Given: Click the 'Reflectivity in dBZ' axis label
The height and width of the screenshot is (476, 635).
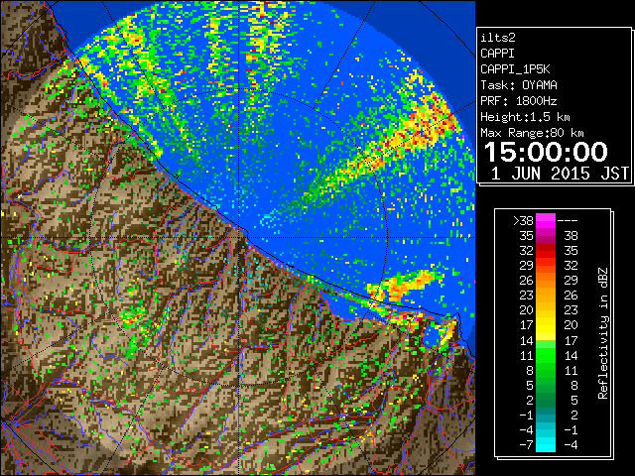Looking at the screenshot, I should [x=603, y=333].
